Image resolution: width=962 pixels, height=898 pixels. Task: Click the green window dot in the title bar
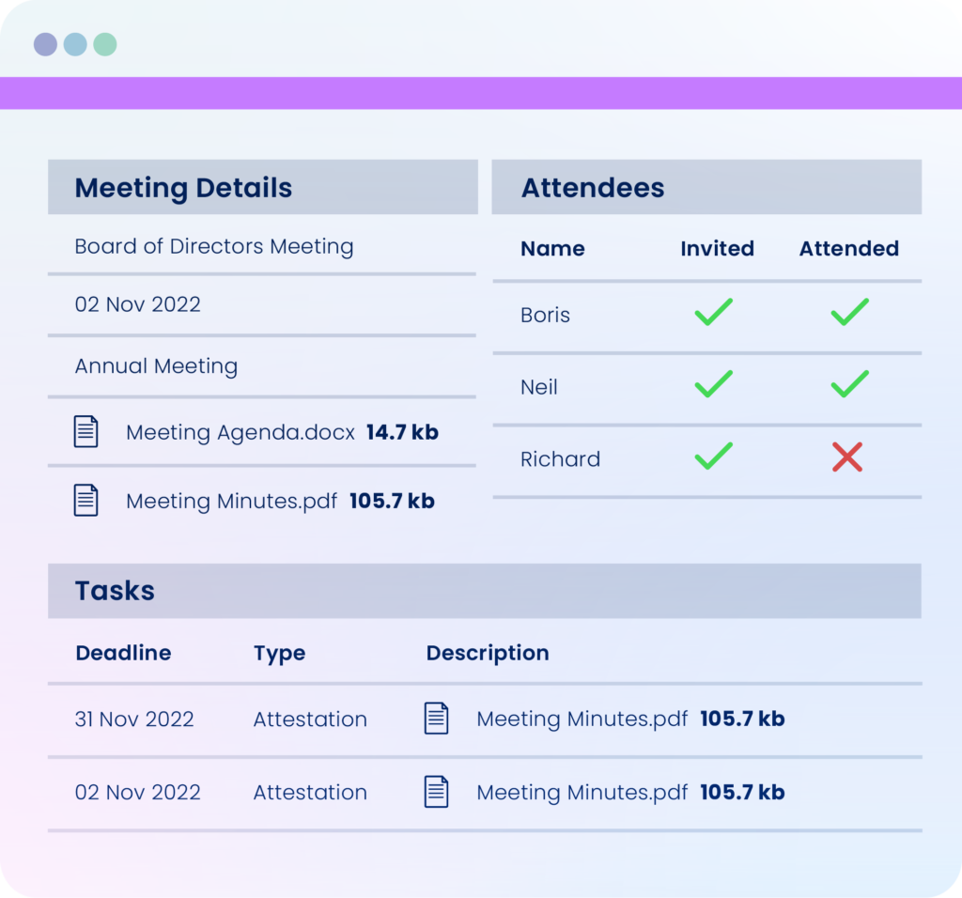[x=105, y=44]
